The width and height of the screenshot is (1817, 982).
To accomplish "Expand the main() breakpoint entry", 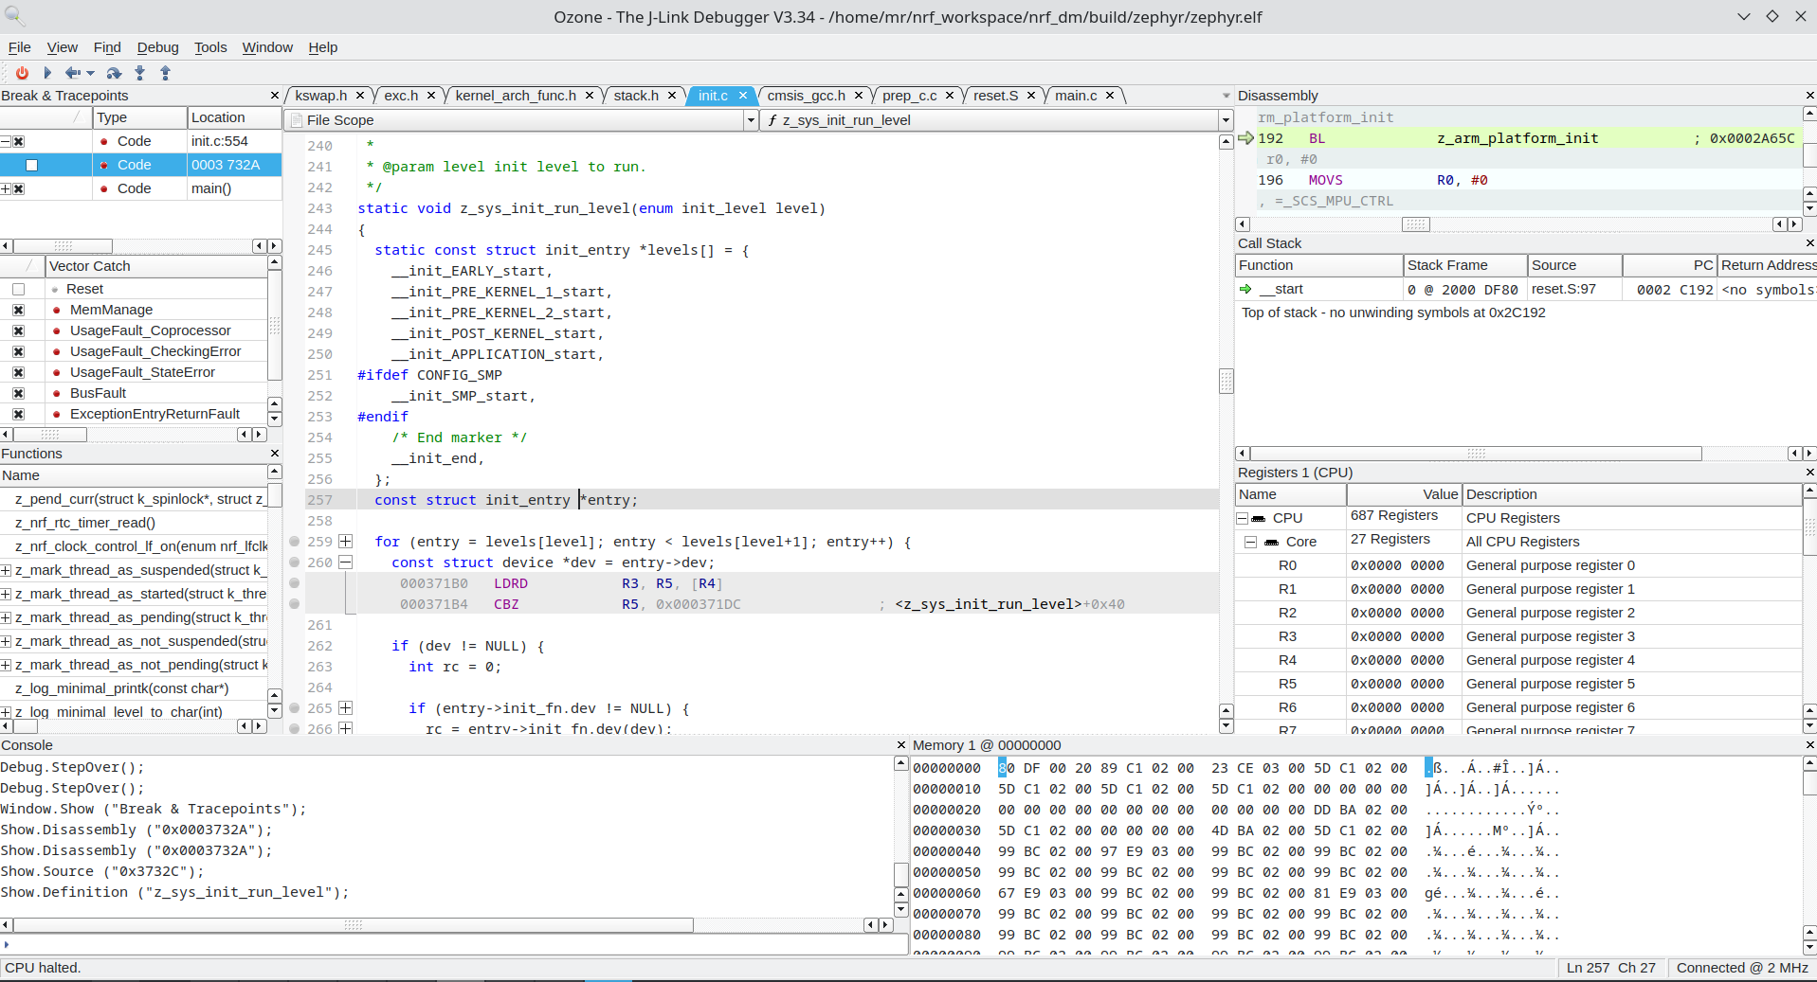I will [6, 188].
